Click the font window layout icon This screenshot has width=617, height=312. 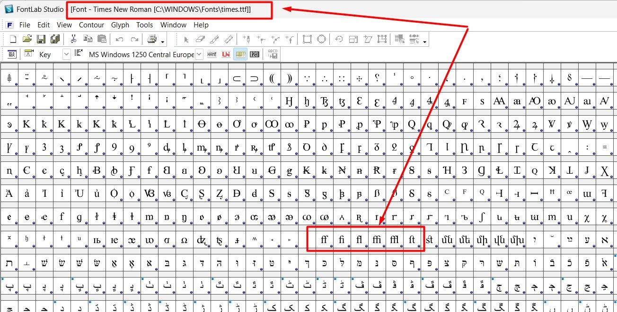point(12,54)
